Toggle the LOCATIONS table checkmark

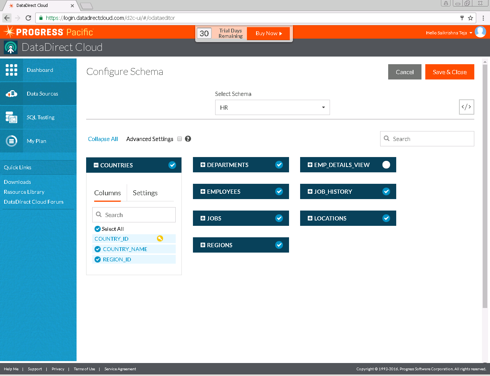(x=386, y=218)
